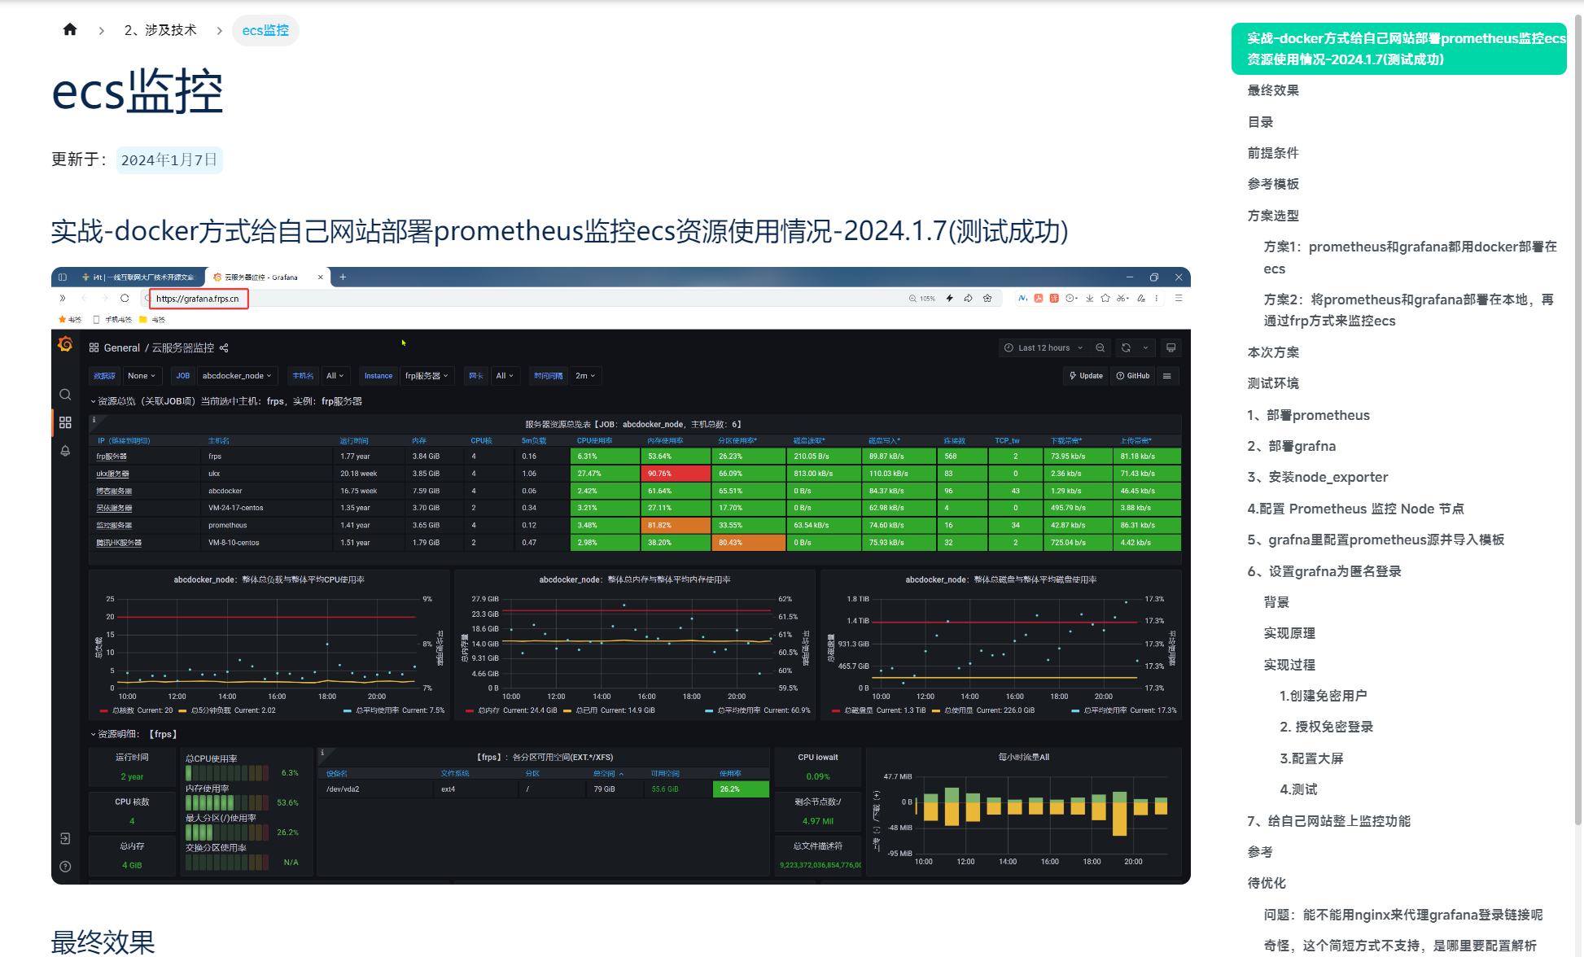Close the 云服务器监控 - Grafana browser tab
1584x957 pixels.
coord(320,277)
